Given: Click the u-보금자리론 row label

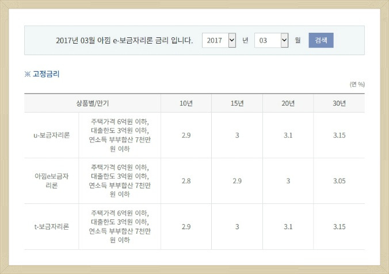Looking at the screenshot, I should [52, 135].
